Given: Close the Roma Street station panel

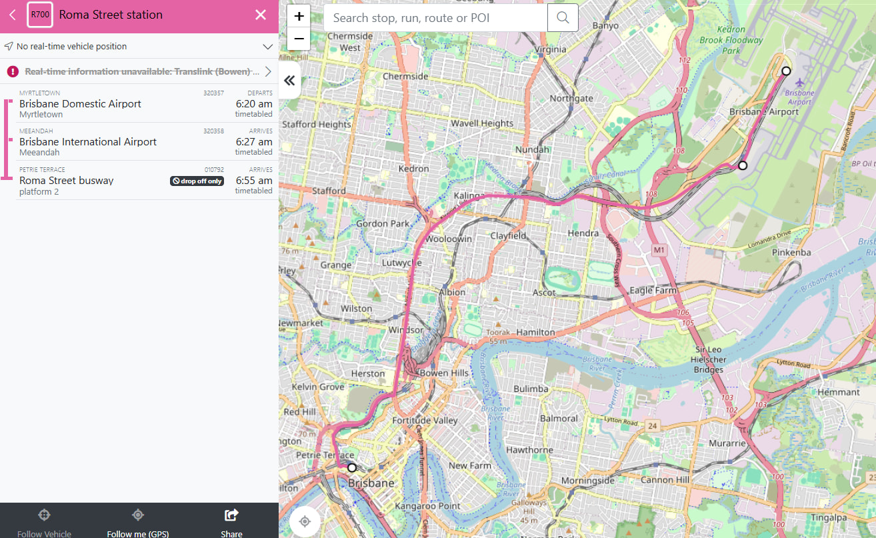Looking at the screenshot, I should click(x=261, y=15).
